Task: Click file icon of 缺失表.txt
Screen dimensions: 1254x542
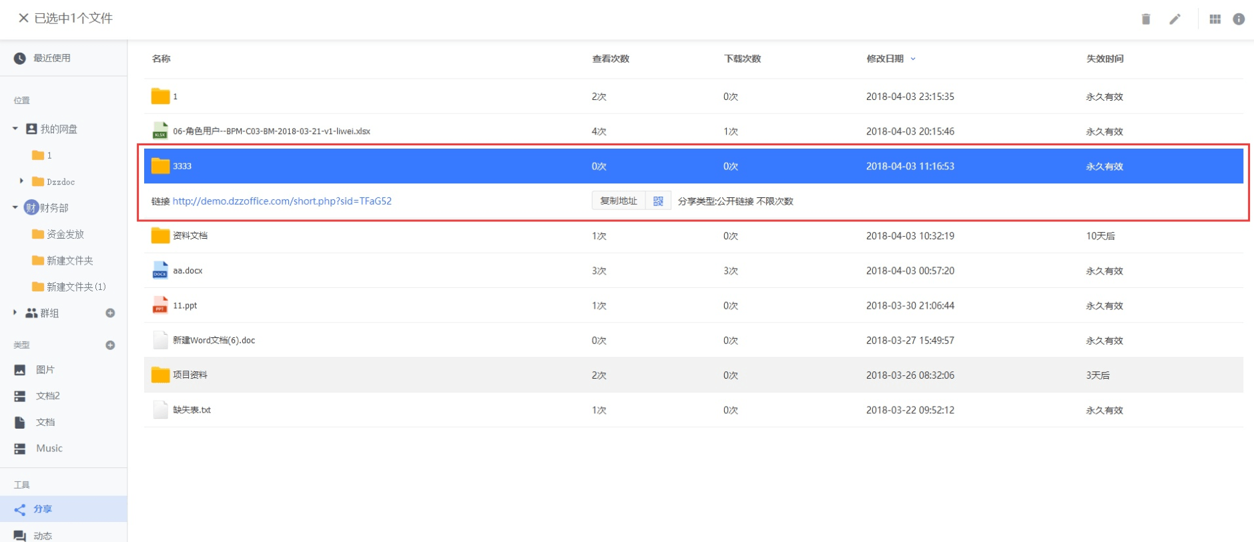Action: (160, 409)
